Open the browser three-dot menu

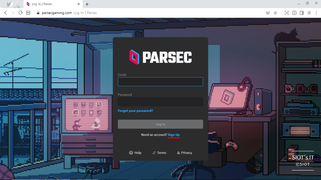[316, 13]
